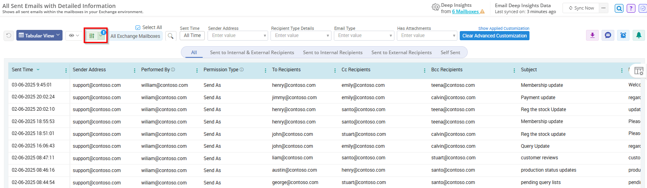The image size is (647, 188).
Task: Click the Sender Address column header
Action: pos(89,70)
